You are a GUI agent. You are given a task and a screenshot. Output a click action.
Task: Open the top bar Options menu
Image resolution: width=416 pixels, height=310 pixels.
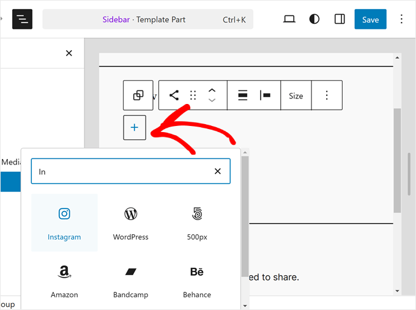click(402, 19)
